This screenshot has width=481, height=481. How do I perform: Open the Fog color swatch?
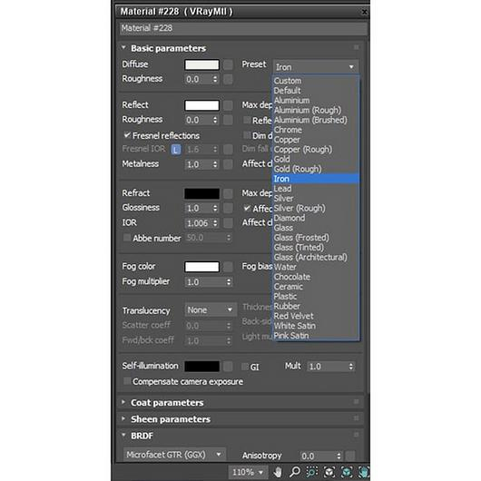pos(201,267)
